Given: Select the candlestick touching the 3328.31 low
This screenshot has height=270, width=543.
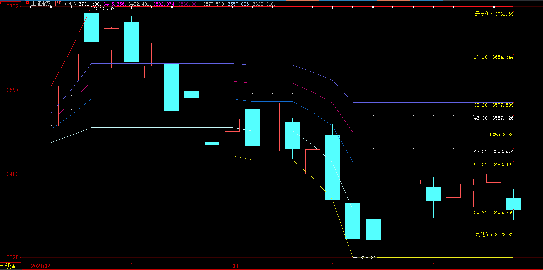Looking at the screenshot, I should (x=353, y=221).
